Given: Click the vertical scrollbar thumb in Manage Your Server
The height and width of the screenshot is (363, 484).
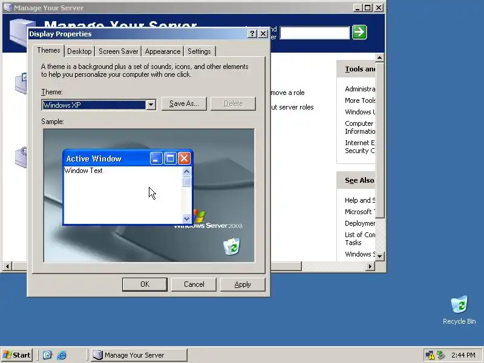Looking at the screenshot, I should [x=380, y=140].
